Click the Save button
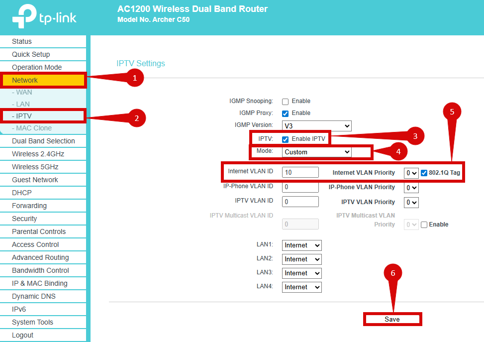484x342 pixels. coord(392,320)
